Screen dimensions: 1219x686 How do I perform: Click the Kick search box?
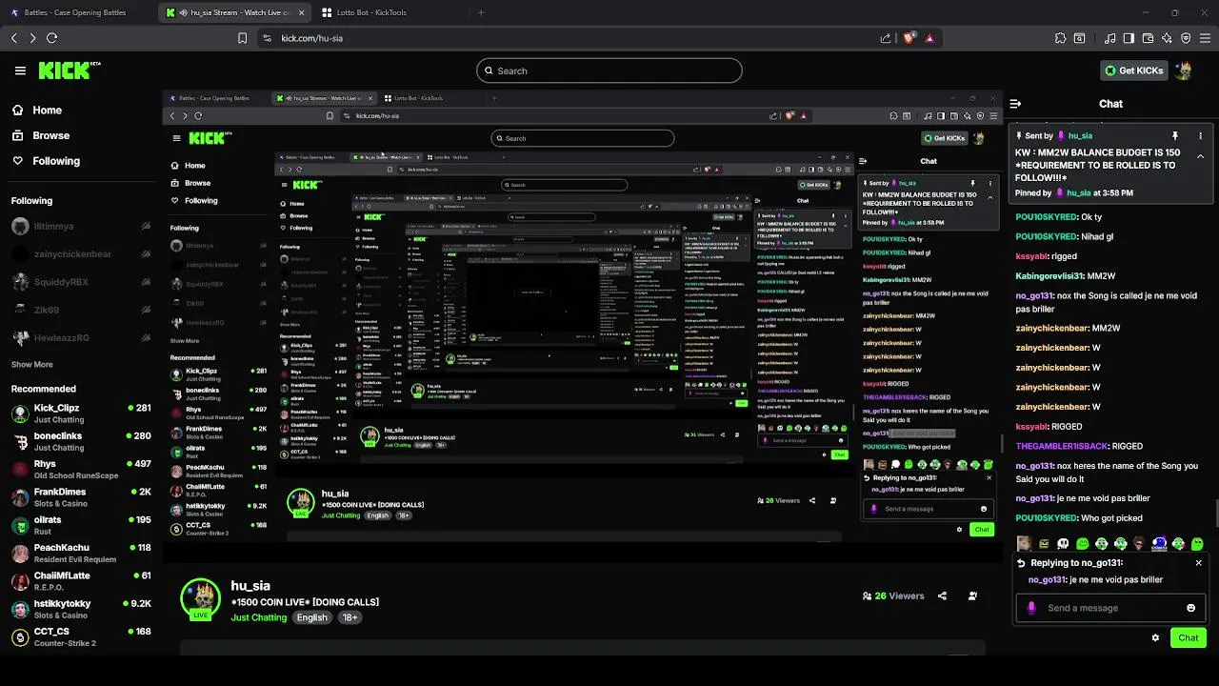click(x=609, y=71)
